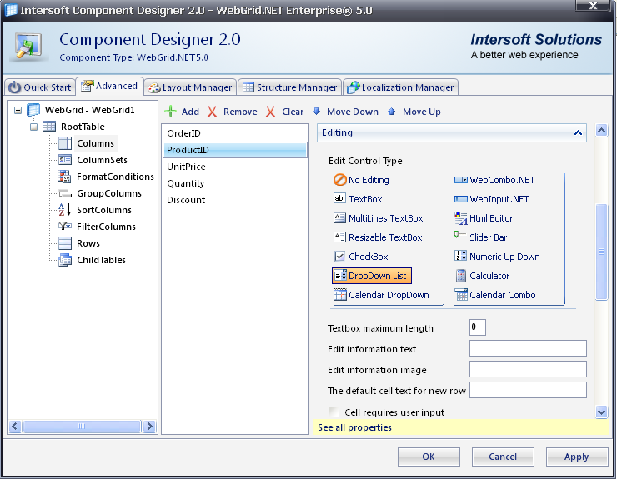Click tree panel scroll left arrow
The image size is (617, 479).
click(15, 426)
